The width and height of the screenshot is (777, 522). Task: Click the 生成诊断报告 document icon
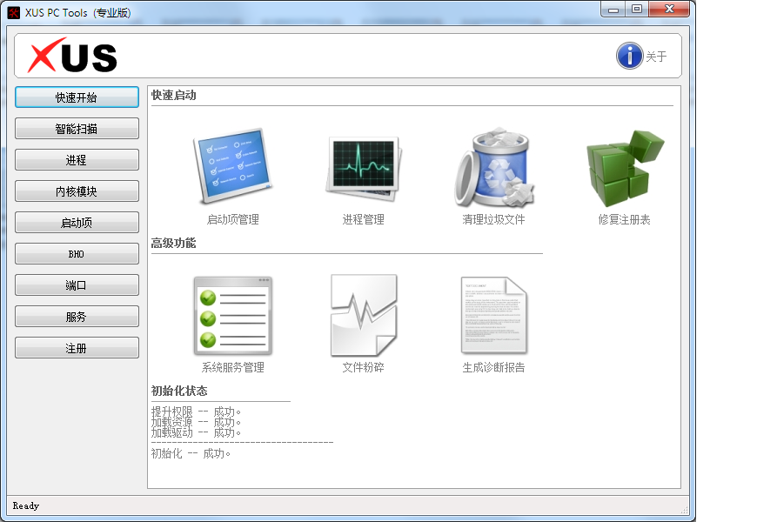[493, 315]
